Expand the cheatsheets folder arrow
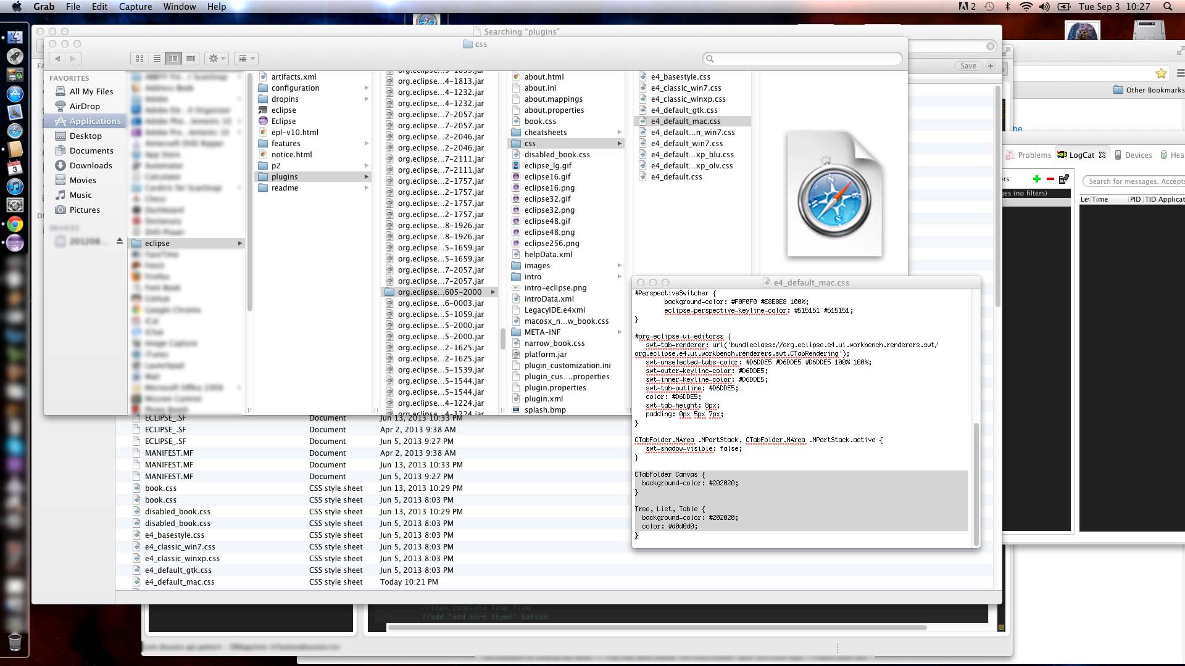 coord(619,133)
